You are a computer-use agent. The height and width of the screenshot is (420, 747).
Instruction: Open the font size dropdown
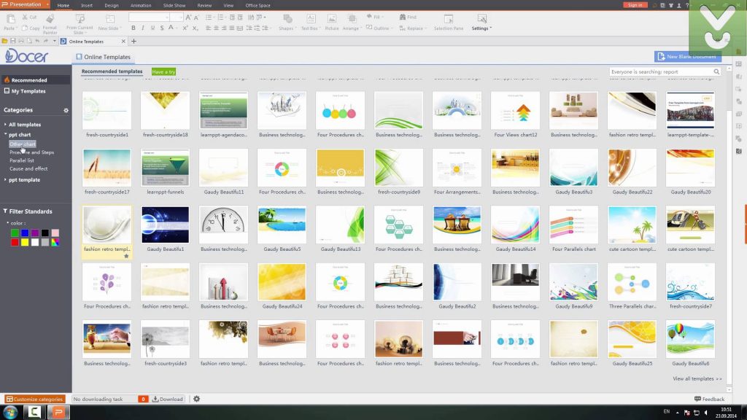pyautogui.click(x=181, y=17)
